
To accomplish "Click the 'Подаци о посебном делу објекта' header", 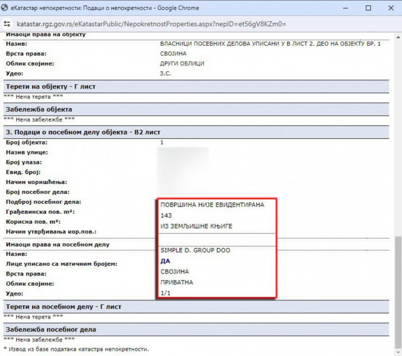I will (x=83, y=132).
